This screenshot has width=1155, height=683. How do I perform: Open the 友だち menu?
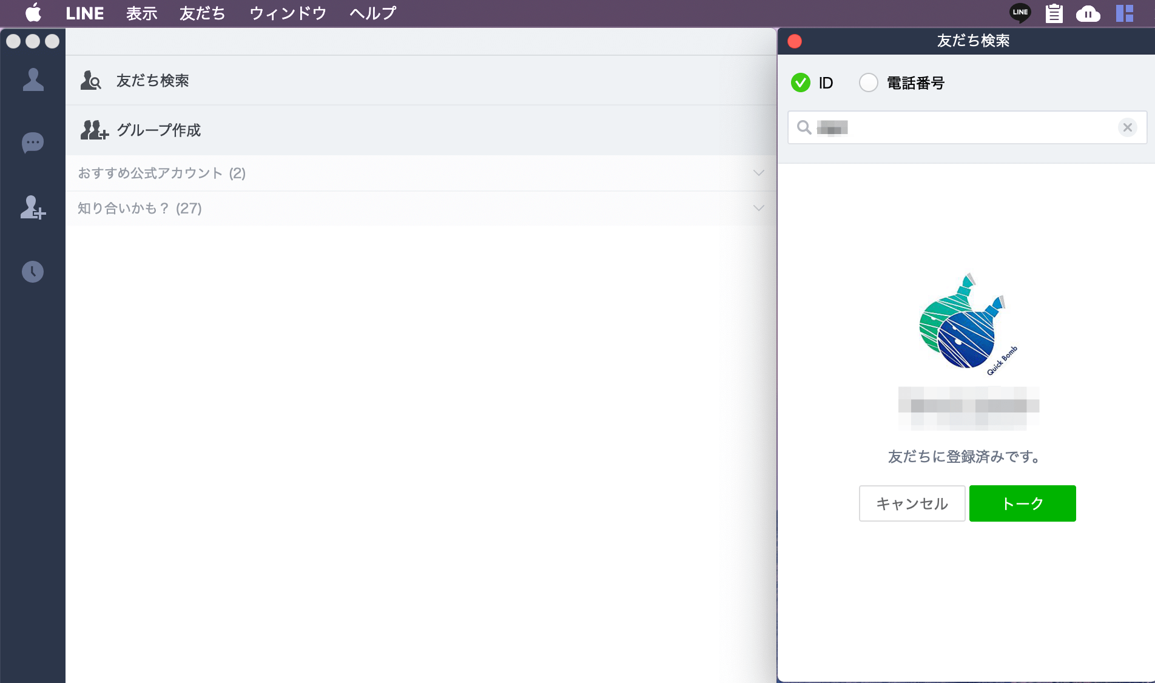point(203,13)
